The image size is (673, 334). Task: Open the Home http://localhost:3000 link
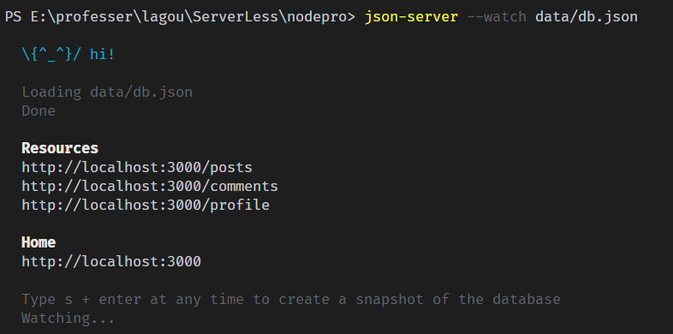pos(111,261)
